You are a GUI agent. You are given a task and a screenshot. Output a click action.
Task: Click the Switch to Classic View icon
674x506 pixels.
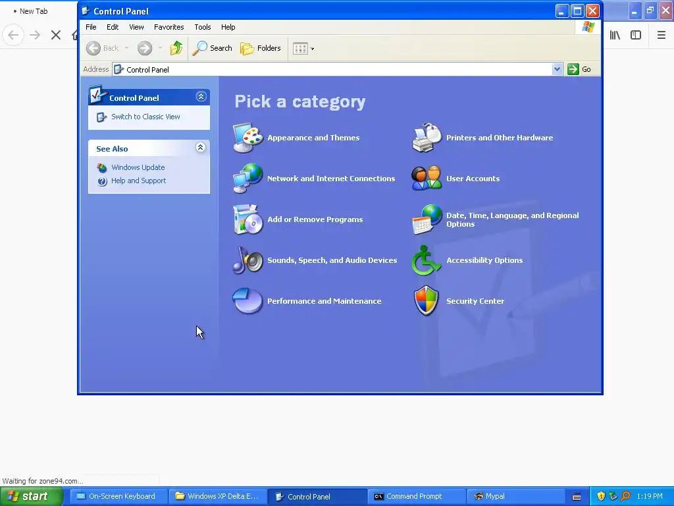(x=101, y=117)
